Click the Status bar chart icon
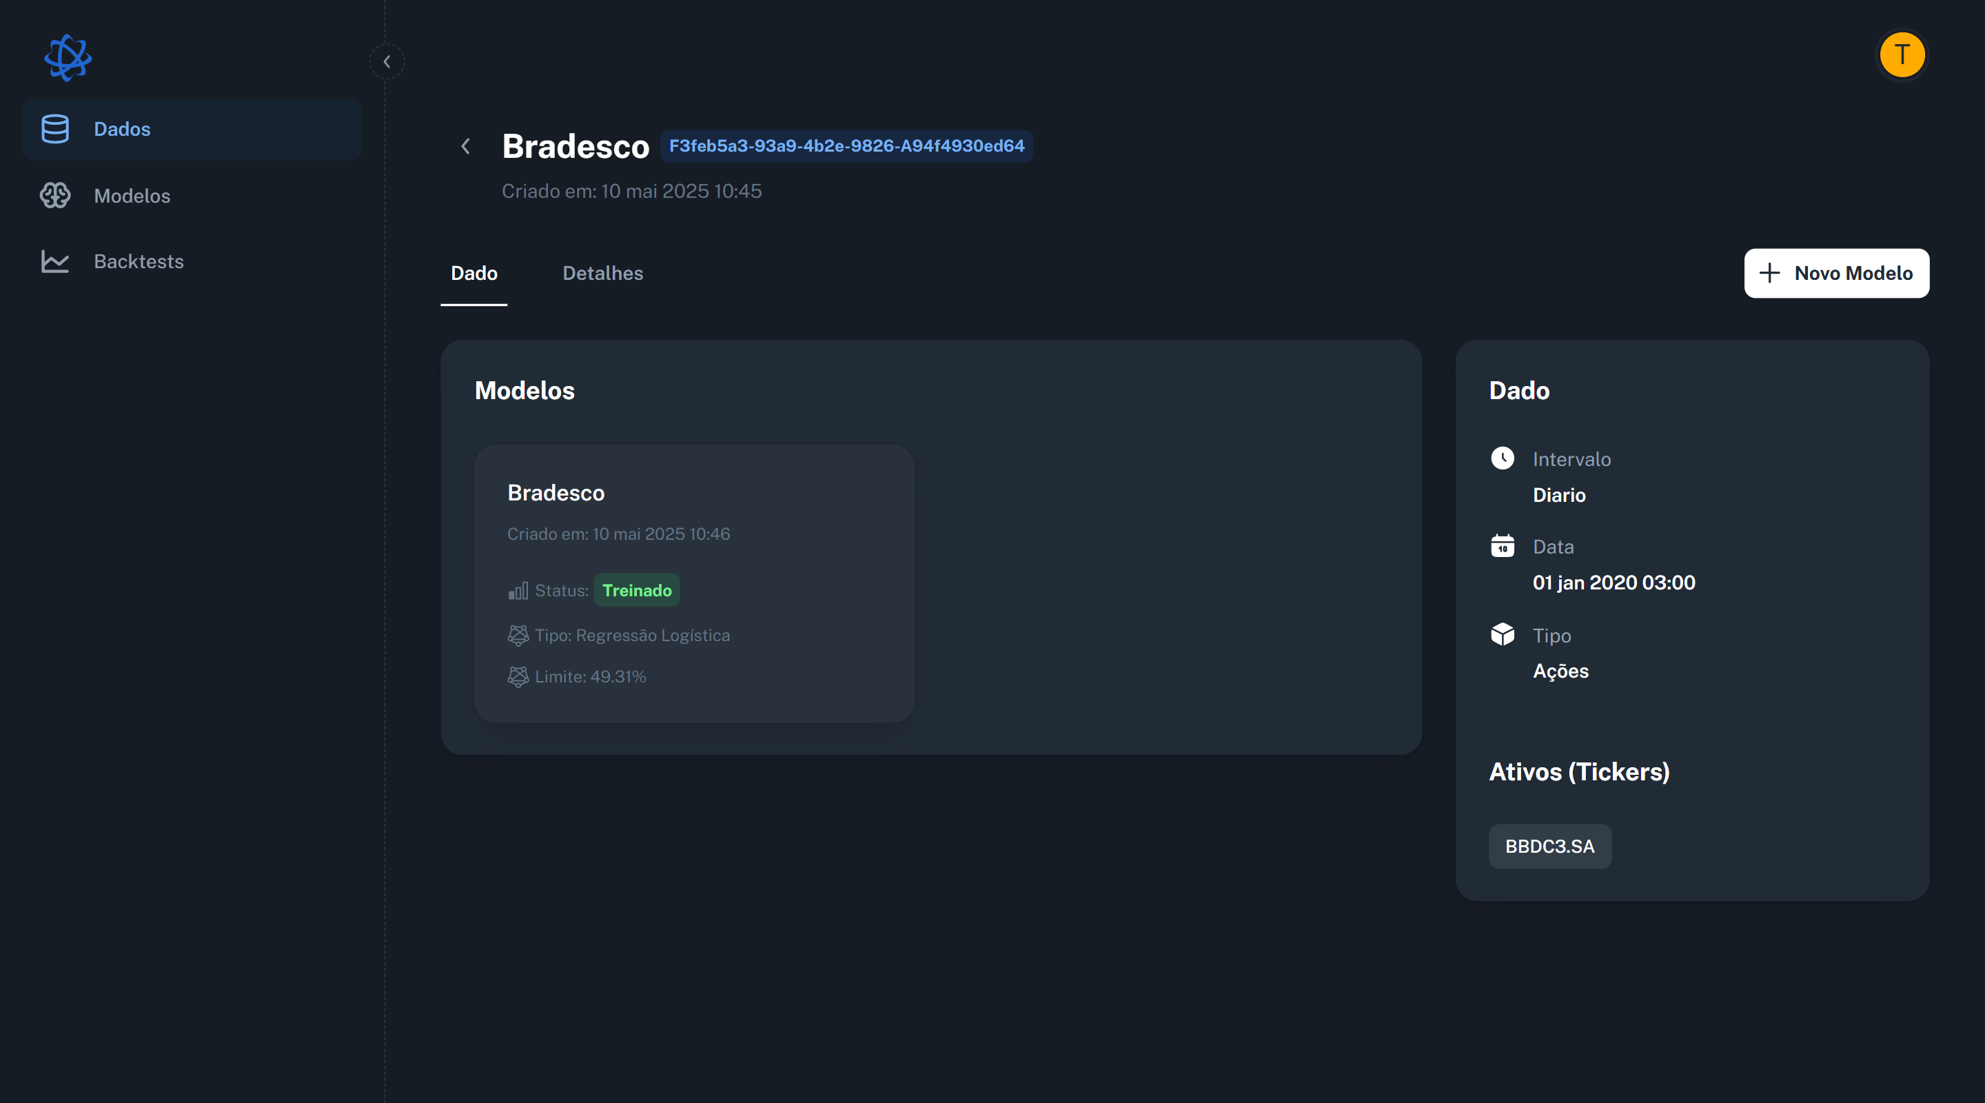Viewport: 1985px width, 1103px height. pos(518,591)
